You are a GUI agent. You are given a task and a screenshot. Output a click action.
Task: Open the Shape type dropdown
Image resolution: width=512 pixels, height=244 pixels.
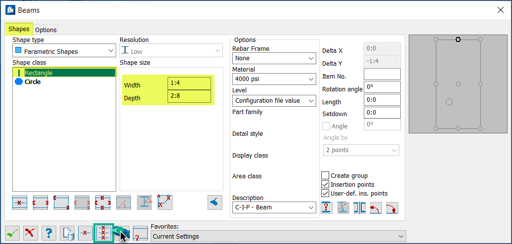(64, 51)
